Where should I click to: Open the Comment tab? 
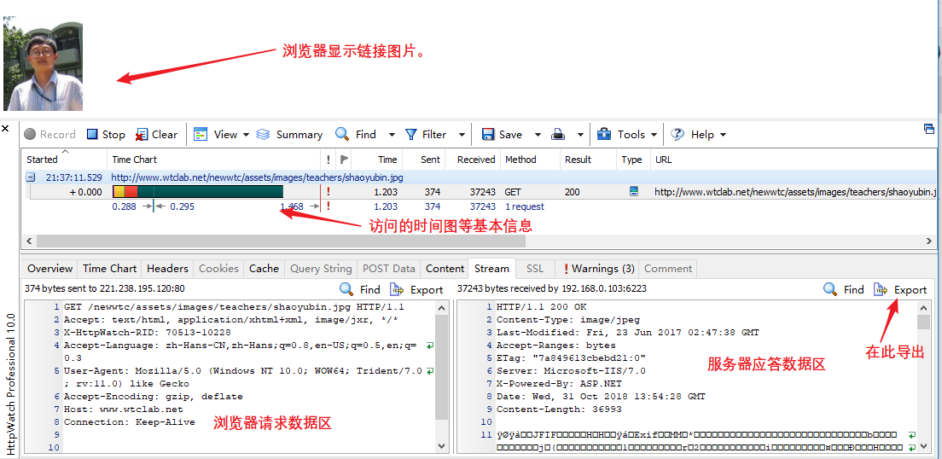(x=668, y=269)
